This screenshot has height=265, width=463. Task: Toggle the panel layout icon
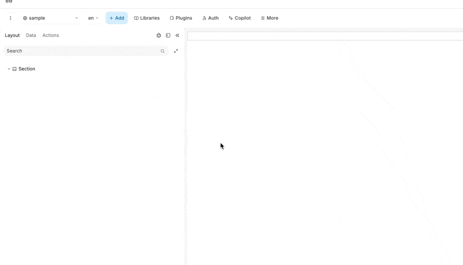(x=168, y=35)
